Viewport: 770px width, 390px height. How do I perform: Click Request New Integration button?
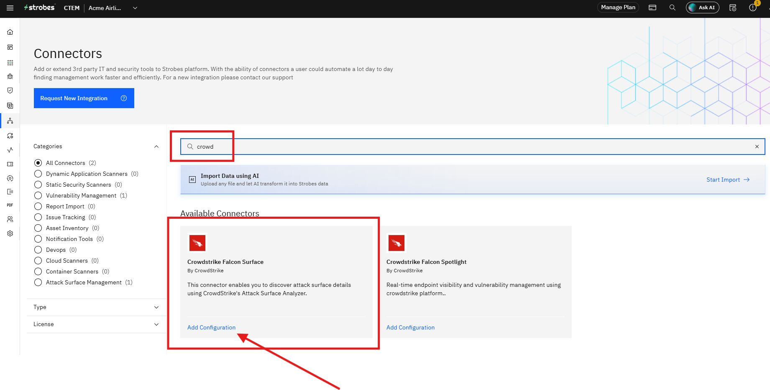tap(84, 98)
